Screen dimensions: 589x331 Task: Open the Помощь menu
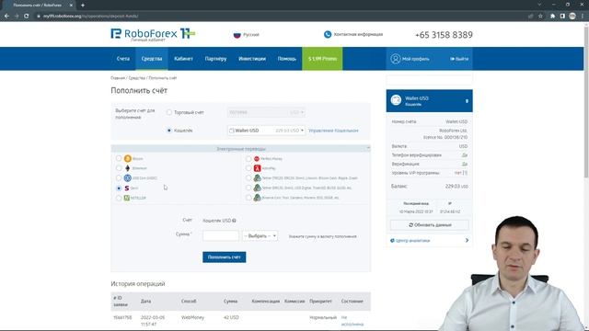point(287,59)
